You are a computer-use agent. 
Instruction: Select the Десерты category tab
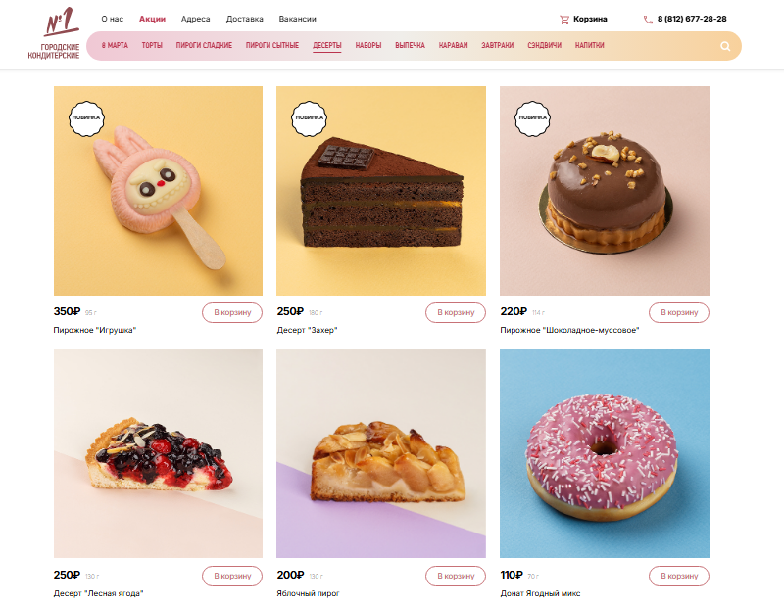pos(327,45)
